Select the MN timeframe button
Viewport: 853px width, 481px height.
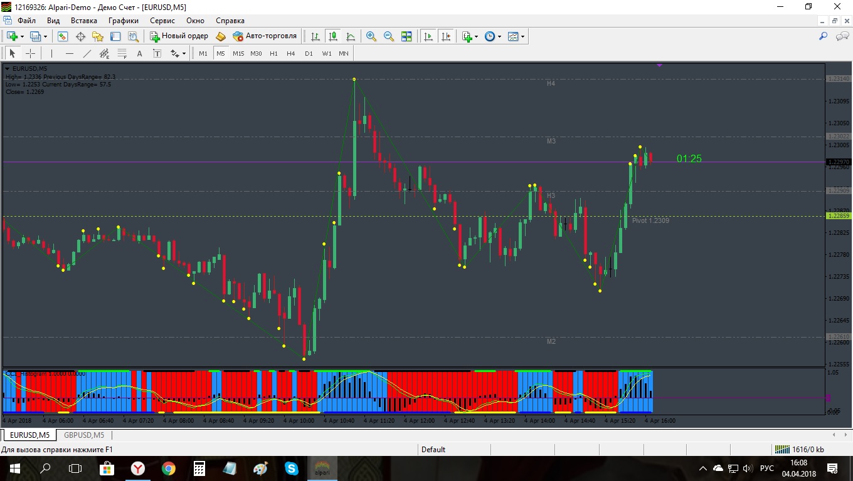344,53
